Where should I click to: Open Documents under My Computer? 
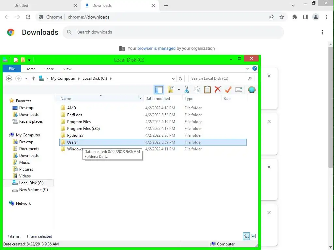29,148
